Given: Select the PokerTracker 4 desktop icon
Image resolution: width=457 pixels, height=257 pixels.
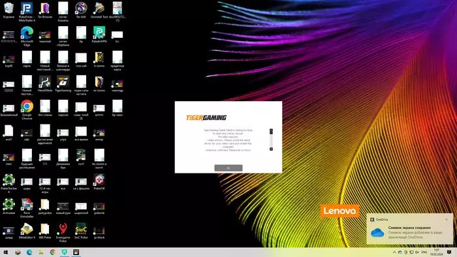Looking at the screenshot, I should click(8, 183).
